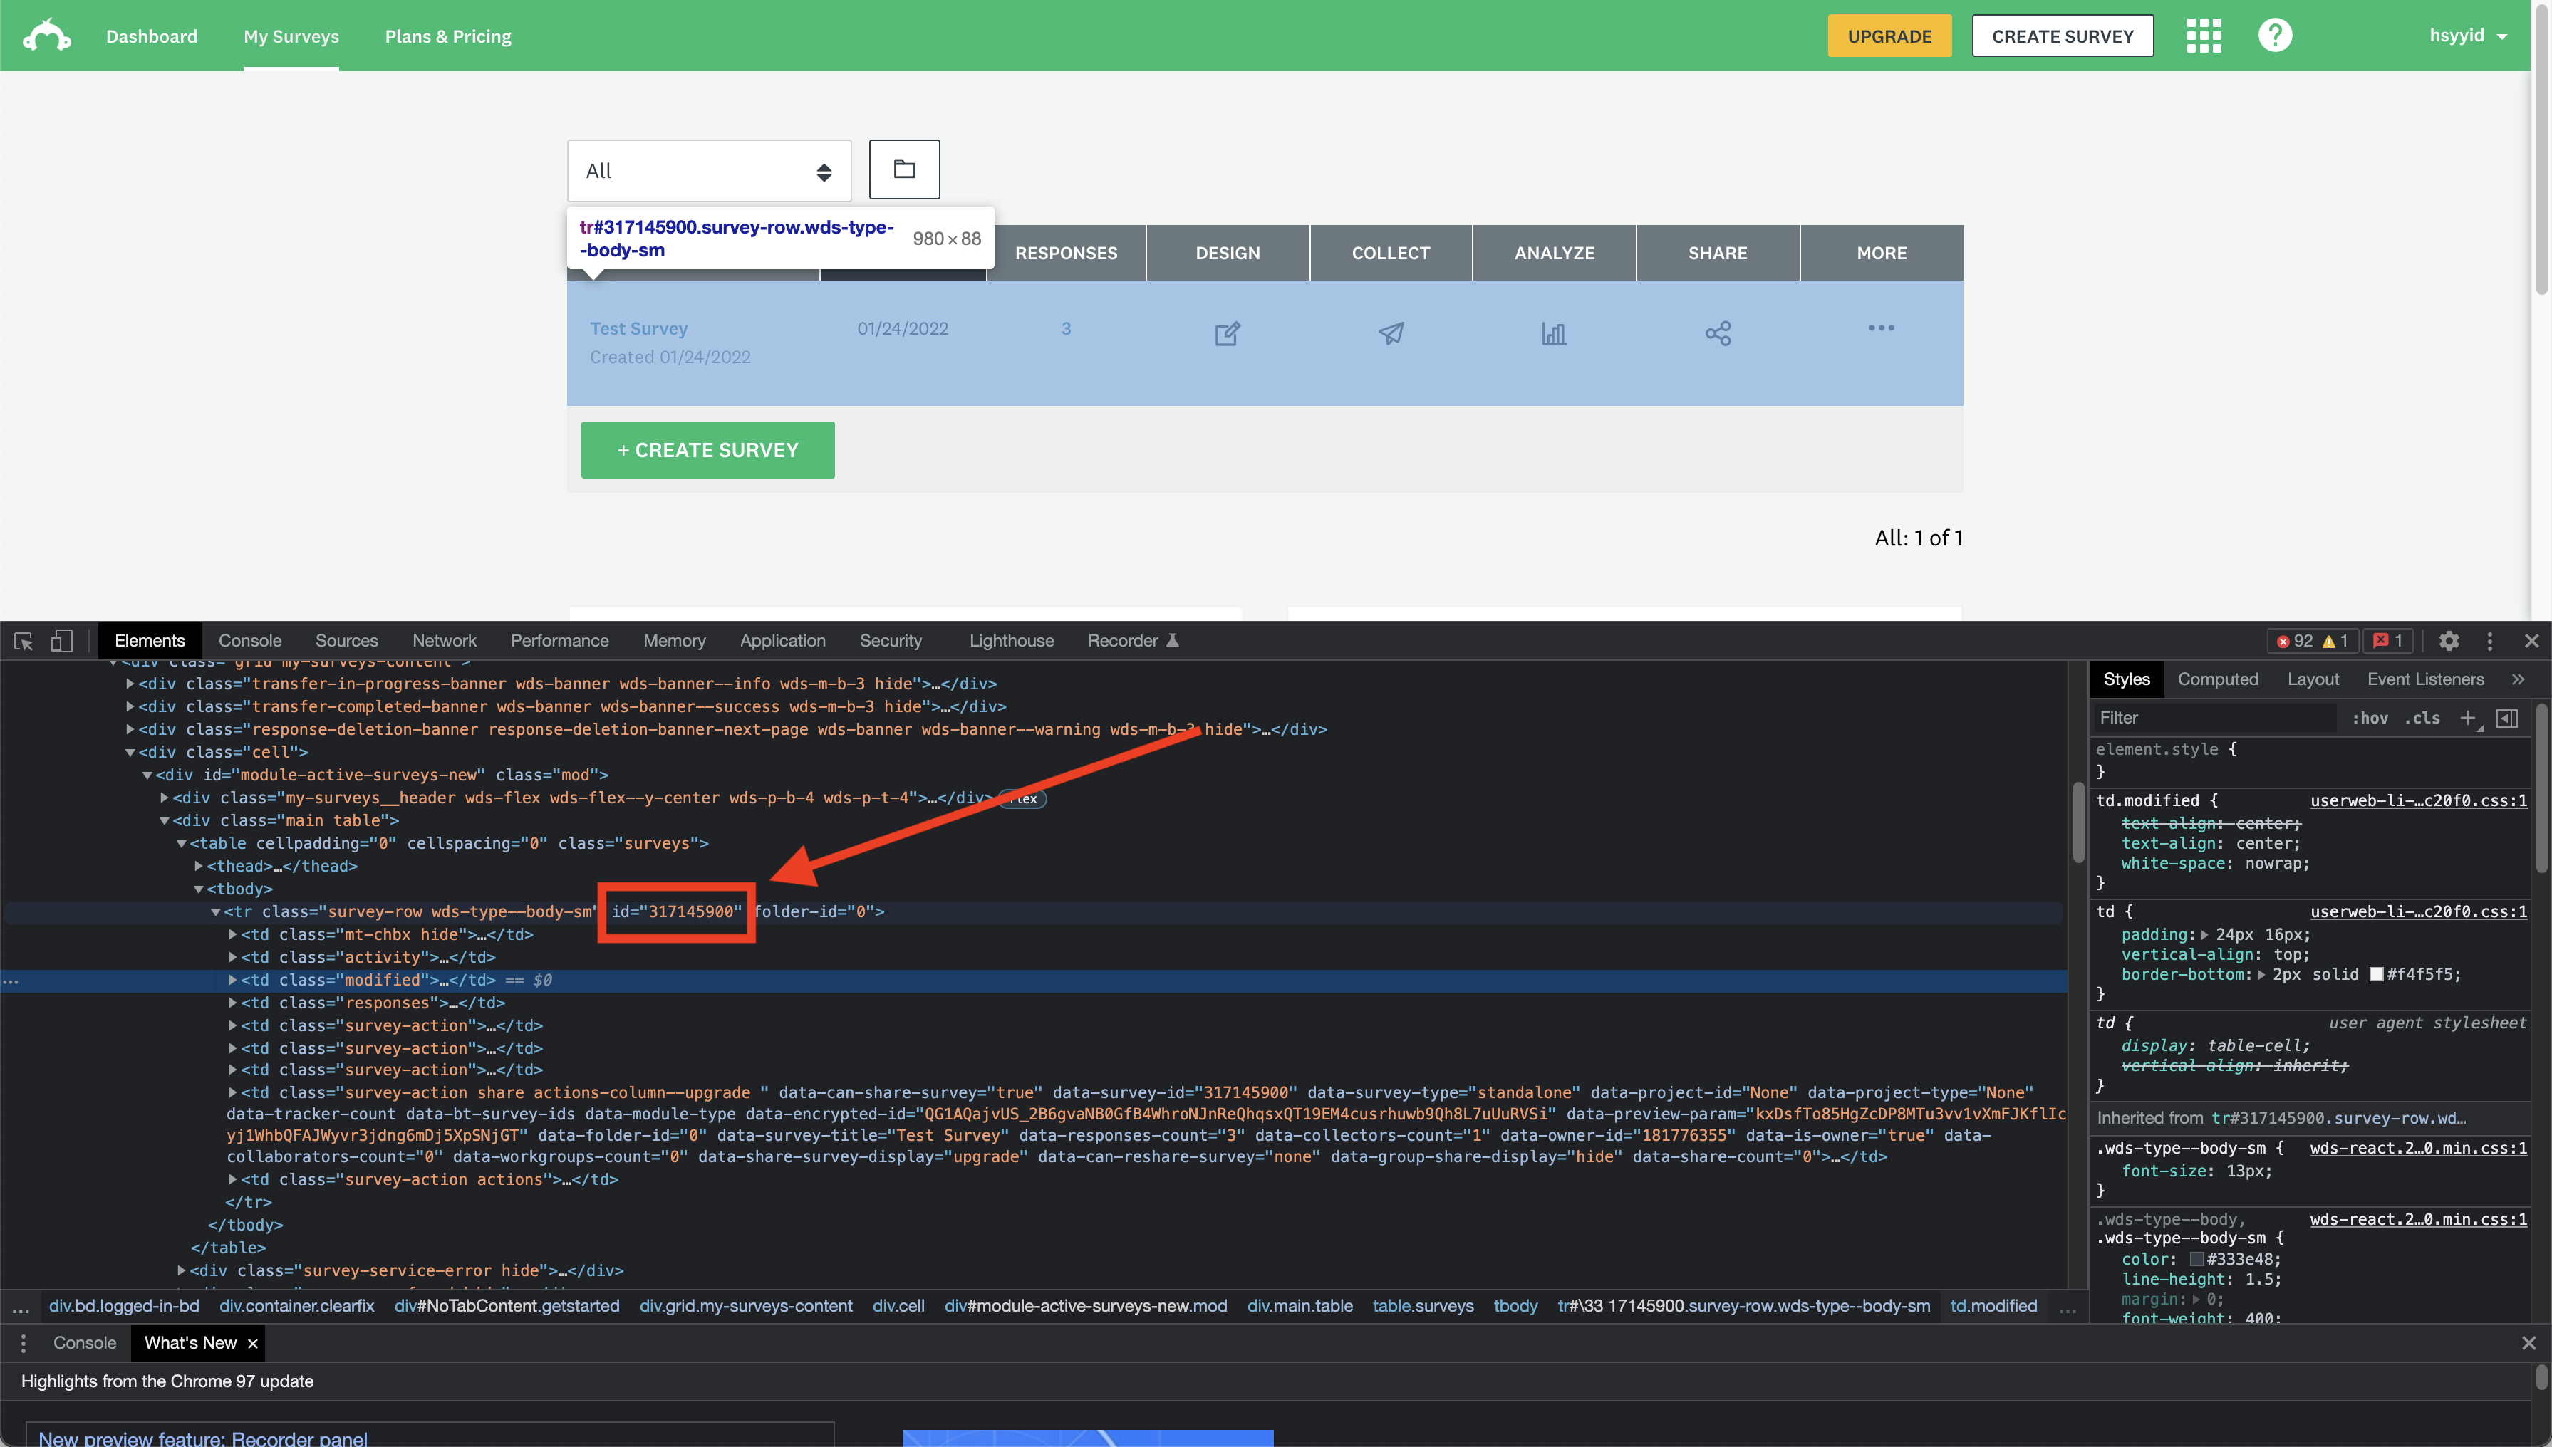Click the Design edit icon for Test Survey
Screen dimensions: 2552x1447
pos(1227,333)
